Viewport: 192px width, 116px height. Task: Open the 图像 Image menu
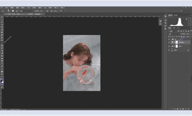point(18,8)
